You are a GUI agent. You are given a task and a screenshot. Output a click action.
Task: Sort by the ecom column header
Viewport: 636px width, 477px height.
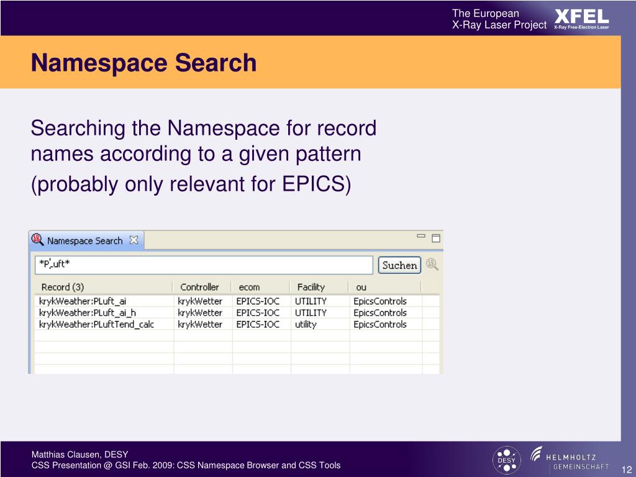click(x=260, y=287)
